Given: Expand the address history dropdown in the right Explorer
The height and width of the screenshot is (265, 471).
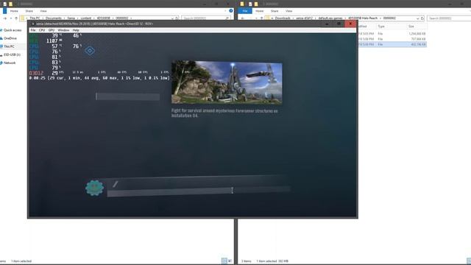Looking at the screenshot, I should click(417, 18).
